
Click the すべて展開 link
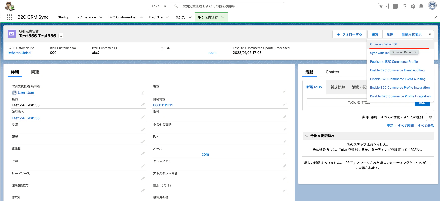[x=406, y=126]
